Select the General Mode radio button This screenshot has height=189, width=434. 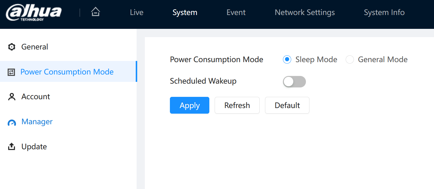coord(349,59)
